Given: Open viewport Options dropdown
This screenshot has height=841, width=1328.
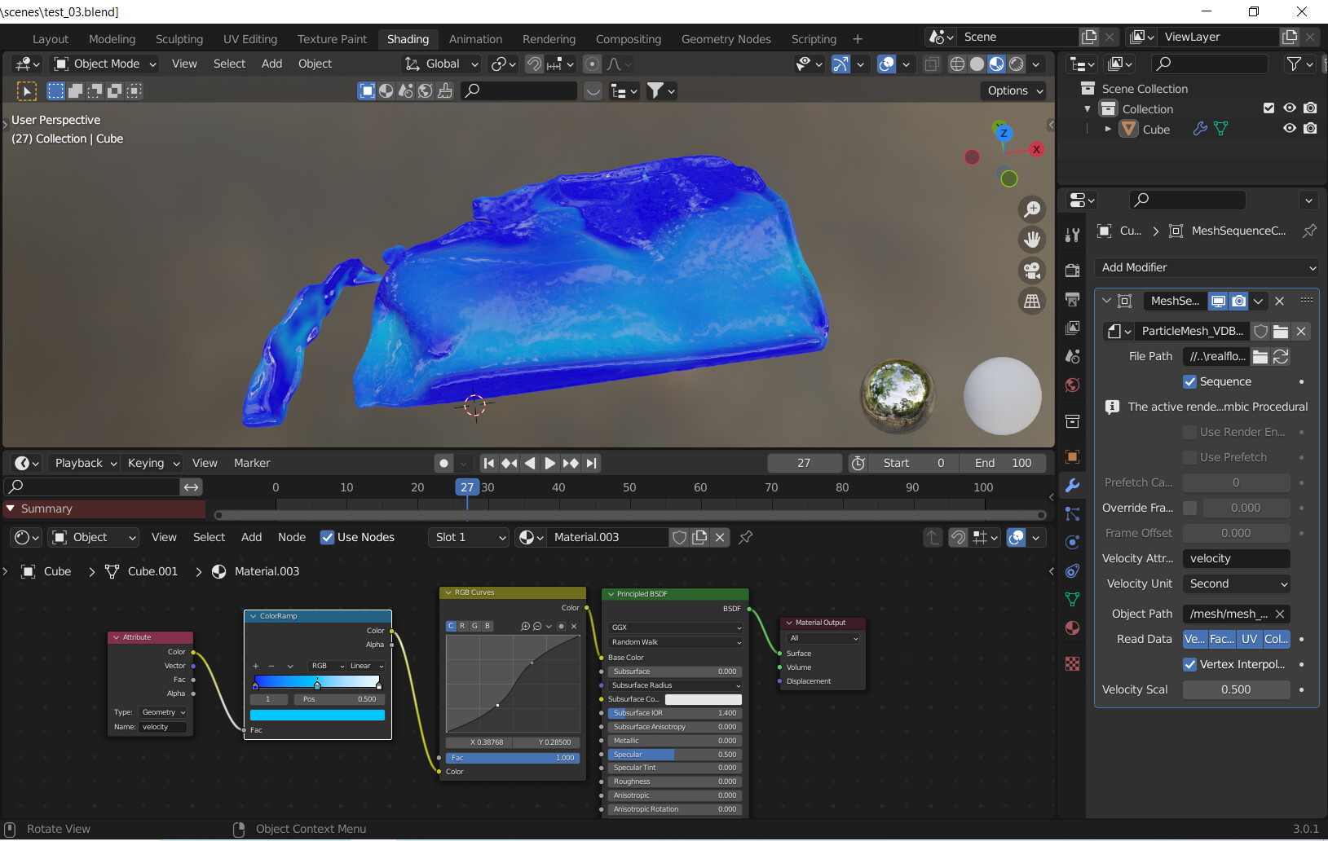Looking at the screenshot, I should click(x=1014, y=90).
